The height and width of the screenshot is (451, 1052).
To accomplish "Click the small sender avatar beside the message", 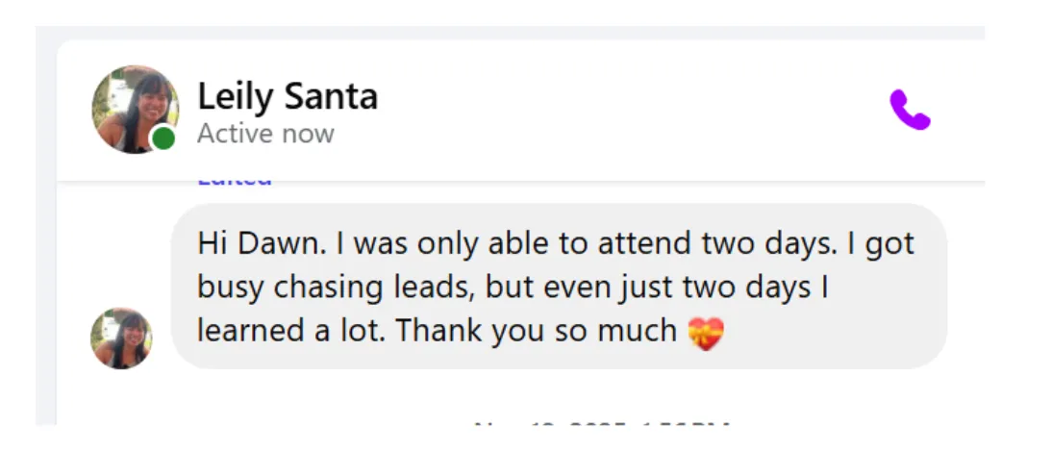I will click(x=121, y=338).
